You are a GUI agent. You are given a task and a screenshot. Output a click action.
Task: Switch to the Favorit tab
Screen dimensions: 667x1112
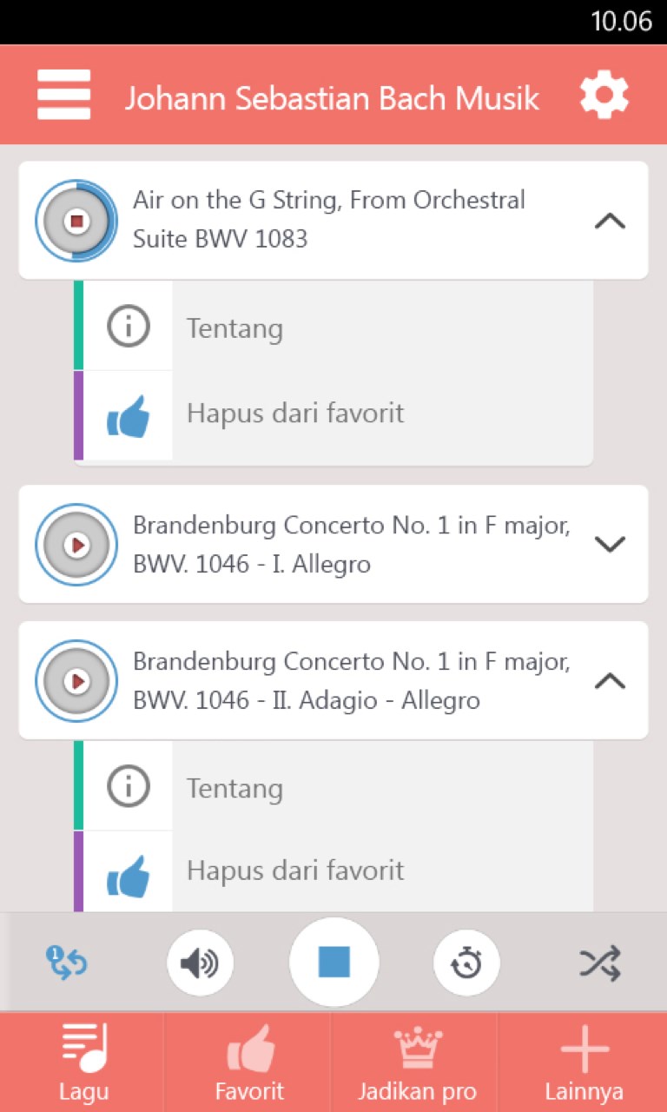(249, 1062)
